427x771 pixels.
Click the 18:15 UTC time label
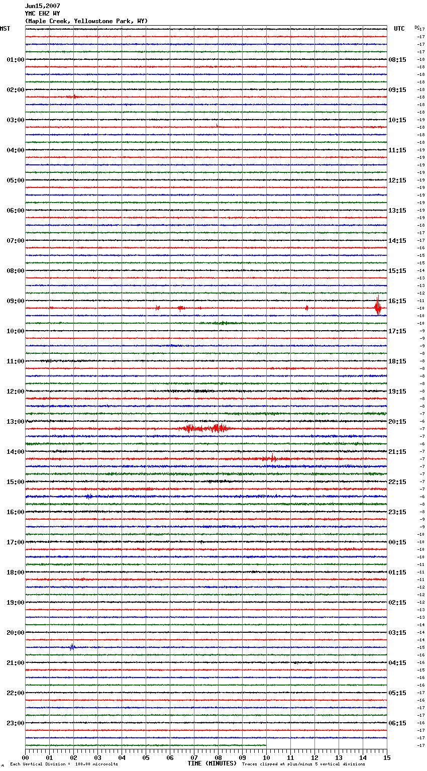(x=397, y=361)
